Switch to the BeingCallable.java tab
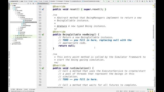The height and width of the screenshot is (92, 164). point(43,4)
